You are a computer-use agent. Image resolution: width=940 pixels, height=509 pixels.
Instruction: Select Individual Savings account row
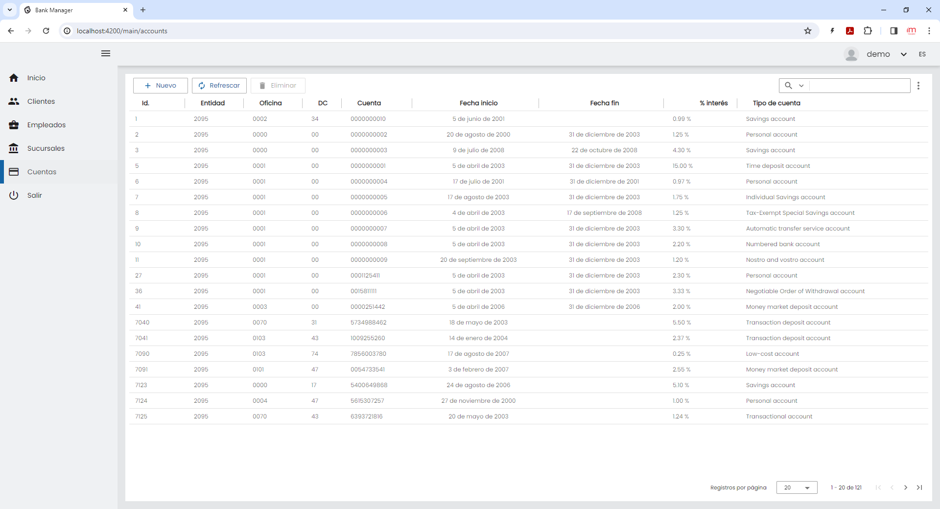pyautogui.click(x=529, y=197)
